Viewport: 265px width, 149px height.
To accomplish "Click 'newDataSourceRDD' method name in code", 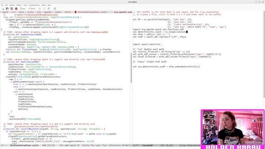I will pos(31,34).
